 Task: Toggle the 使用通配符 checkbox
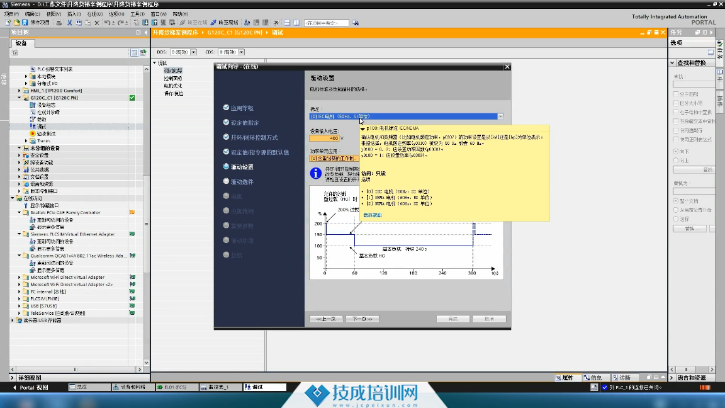675,130
